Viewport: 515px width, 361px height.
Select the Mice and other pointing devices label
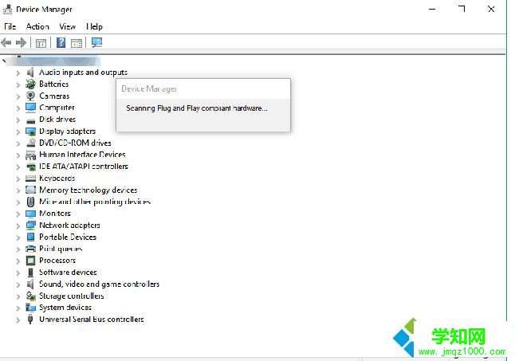(95, 202)
